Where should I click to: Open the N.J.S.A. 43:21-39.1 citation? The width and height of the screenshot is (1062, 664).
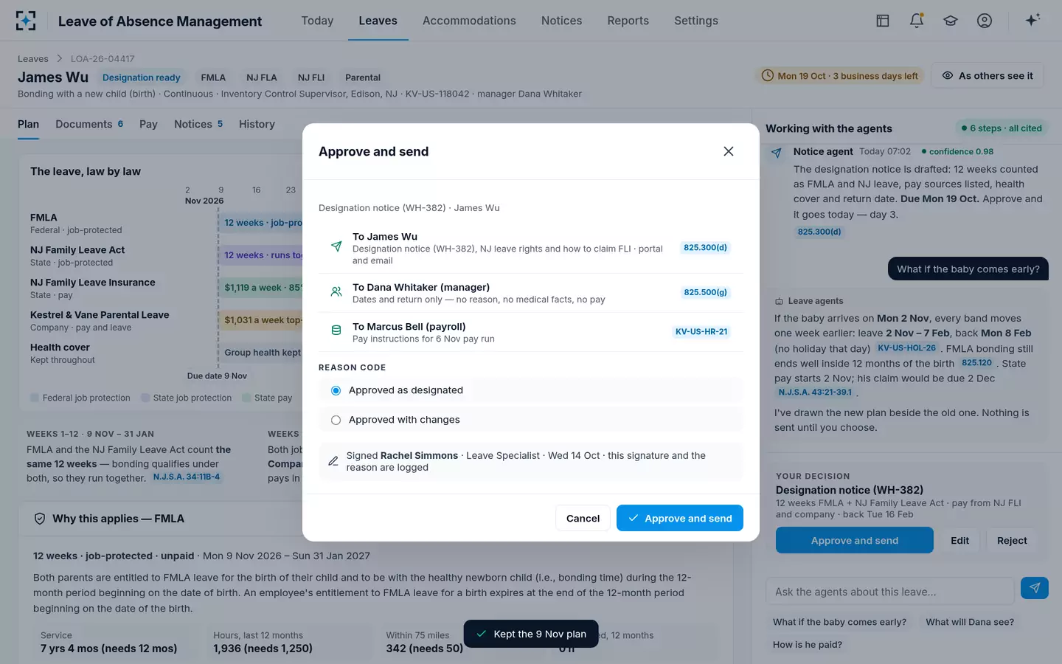815,392
